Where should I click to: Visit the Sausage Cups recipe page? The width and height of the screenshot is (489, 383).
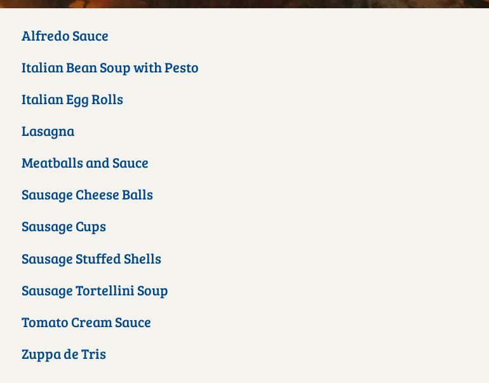[x=64, y=226]
